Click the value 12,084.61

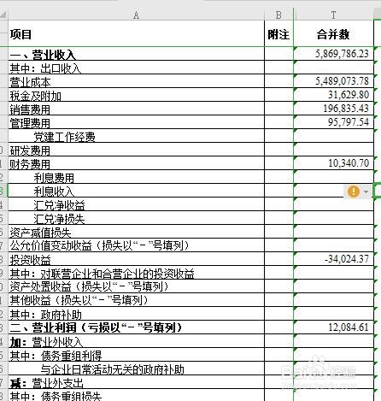349,327
